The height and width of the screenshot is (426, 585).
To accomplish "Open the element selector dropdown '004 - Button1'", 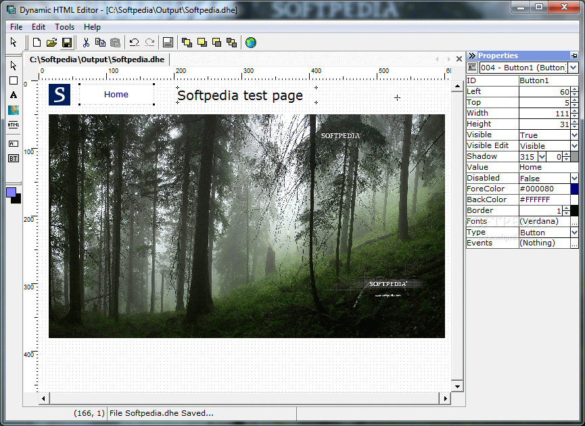I will 574,68.
